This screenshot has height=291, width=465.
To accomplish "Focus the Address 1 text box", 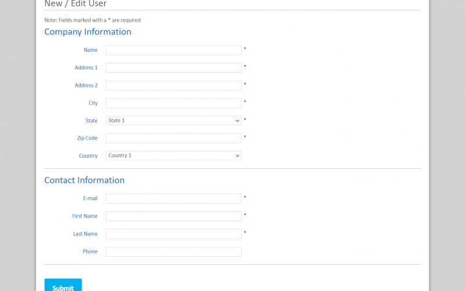I will (x=173, y=68).
